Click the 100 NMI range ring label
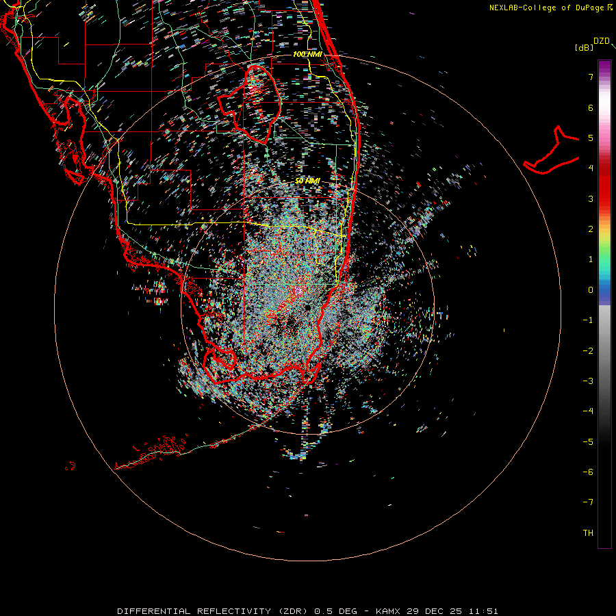Viewport: 616px width, 616px height. [x=307, y=54]
